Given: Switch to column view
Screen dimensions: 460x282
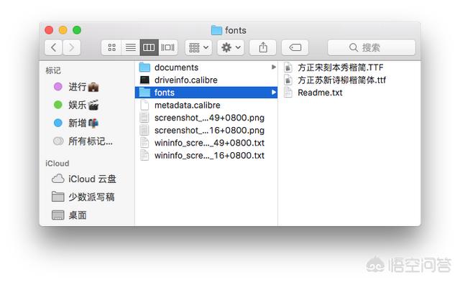Looking at the screenshot, I should 149,47.
